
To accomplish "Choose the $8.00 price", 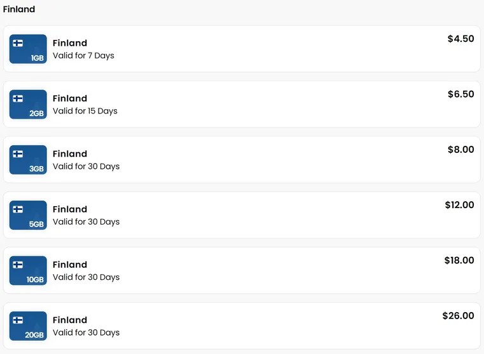I will (x=460, y=150).
